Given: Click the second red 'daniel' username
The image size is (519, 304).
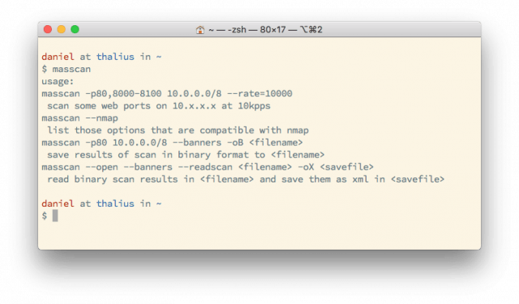Looking at the screenshot, I should [x=58, y=203].
